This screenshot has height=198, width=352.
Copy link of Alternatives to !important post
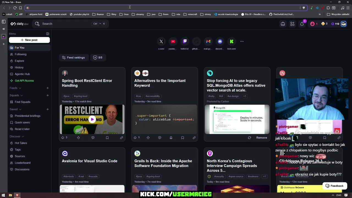[194, 137]
